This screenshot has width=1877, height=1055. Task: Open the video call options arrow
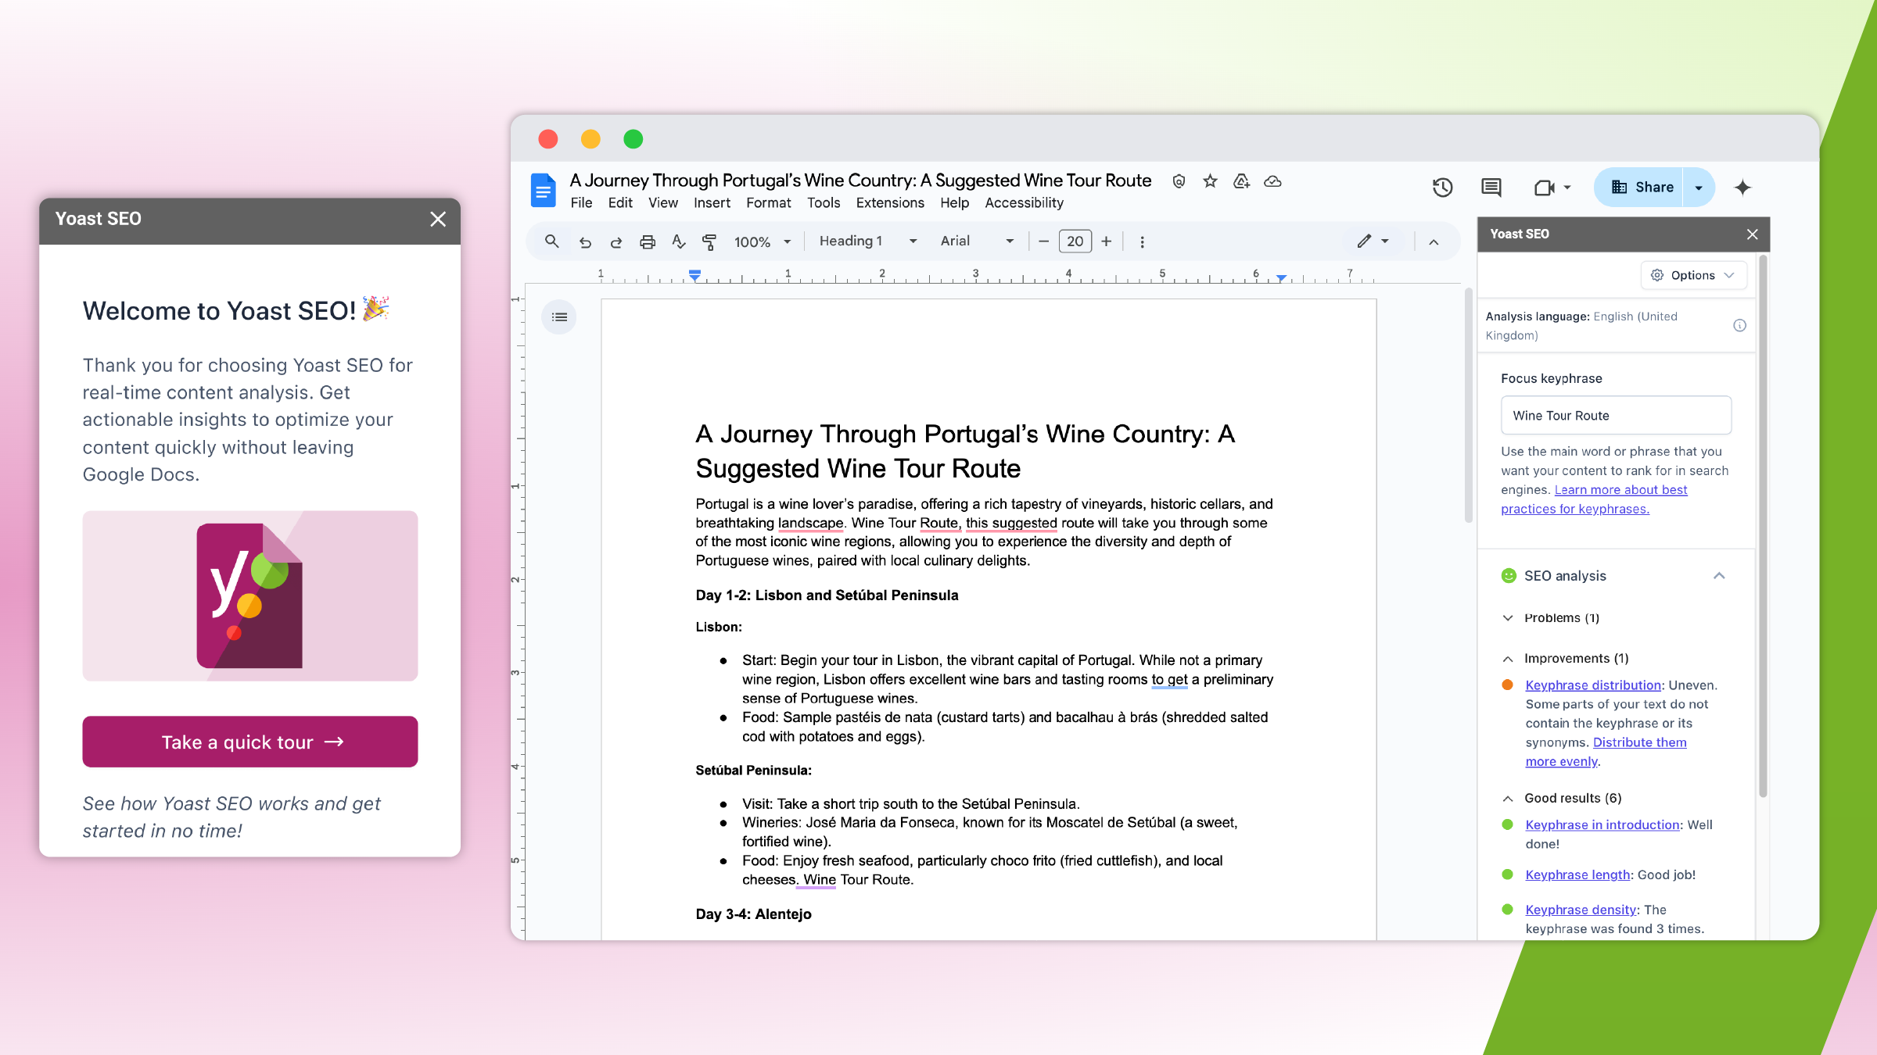1567,188
